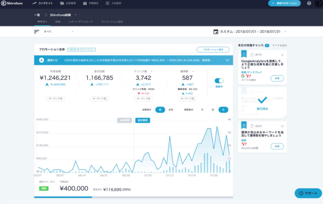Click the プロモーション設定 button
Viewport: 323px width, 204px height.
213,50
